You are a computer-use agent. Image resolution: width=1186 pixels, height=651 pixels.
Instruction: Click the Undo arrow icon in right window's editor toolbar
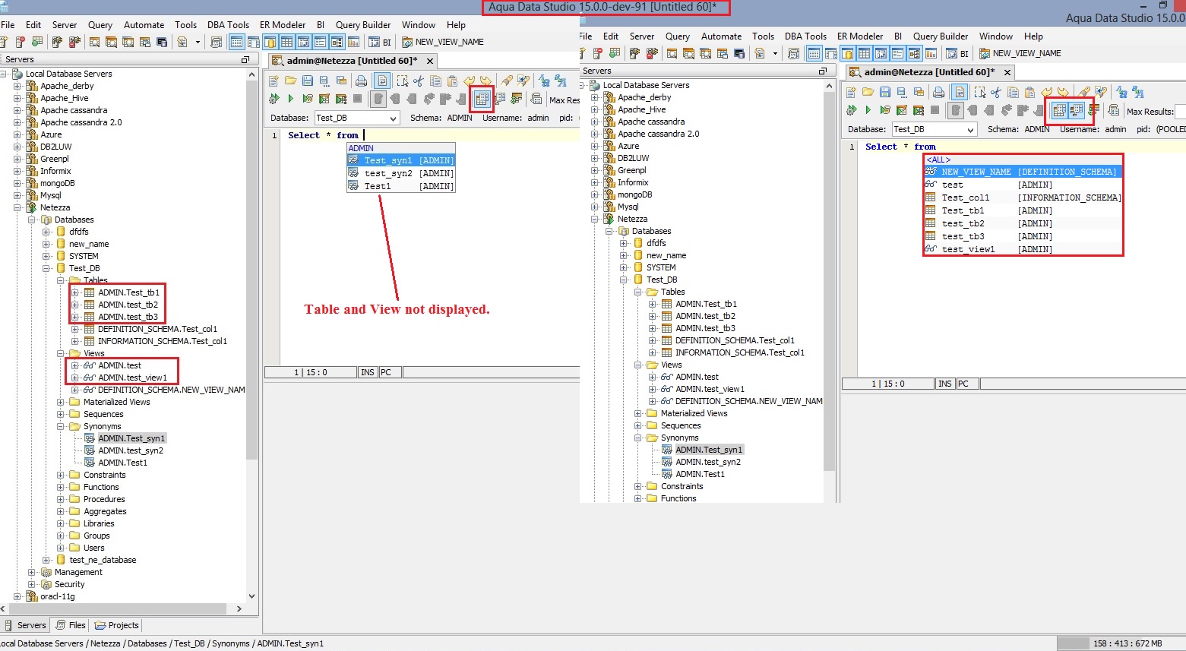click(1046, 92)
